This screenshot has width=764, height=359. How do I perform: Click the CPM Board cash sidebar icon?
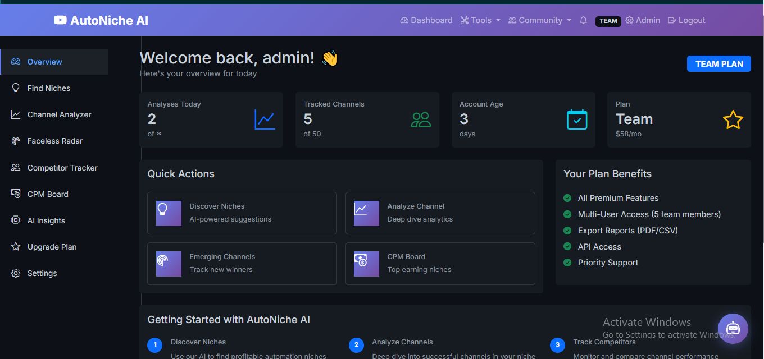pos(16,194)
